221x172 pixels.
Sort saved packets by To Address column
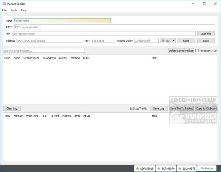pyautogui.click(x=49, y=58)
